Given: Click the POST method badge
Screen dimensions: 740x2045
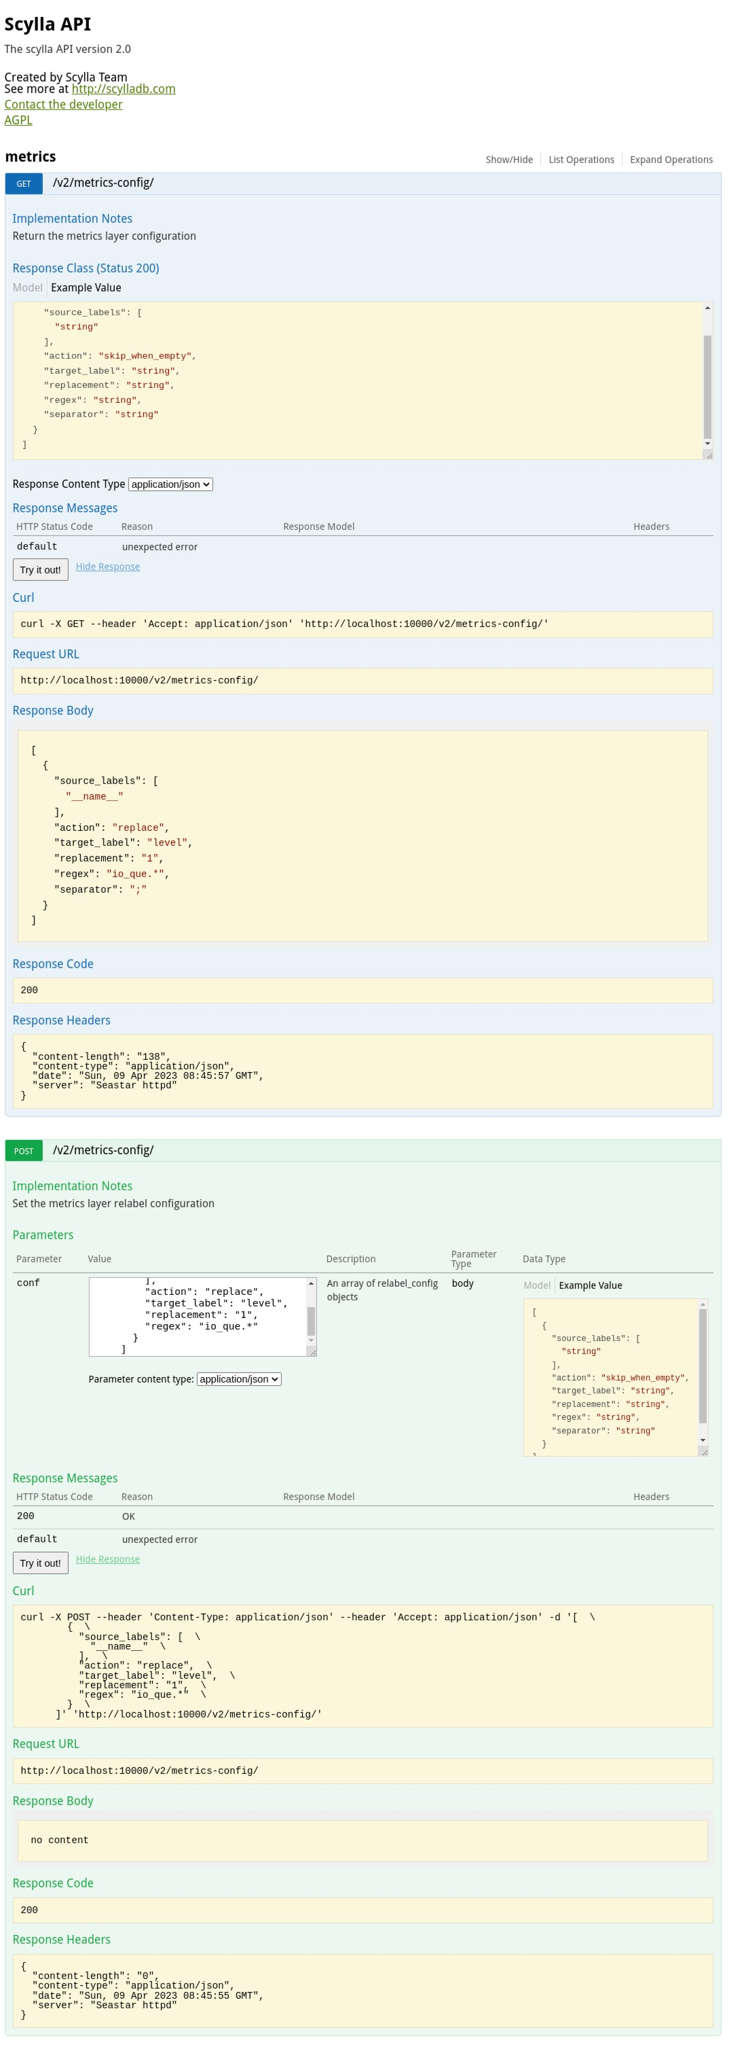Looking at the screenshot, I should tap(24, 1151).
